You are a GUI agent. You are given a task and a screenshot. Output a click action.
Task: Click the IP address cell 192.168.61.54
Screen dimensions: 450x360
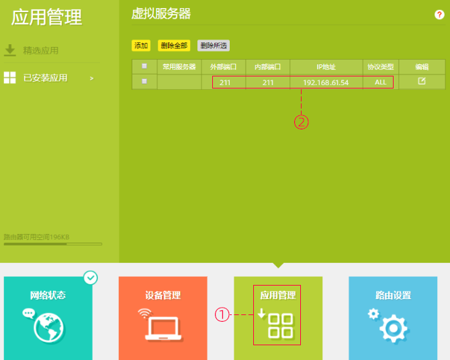[x=326, y=82]
